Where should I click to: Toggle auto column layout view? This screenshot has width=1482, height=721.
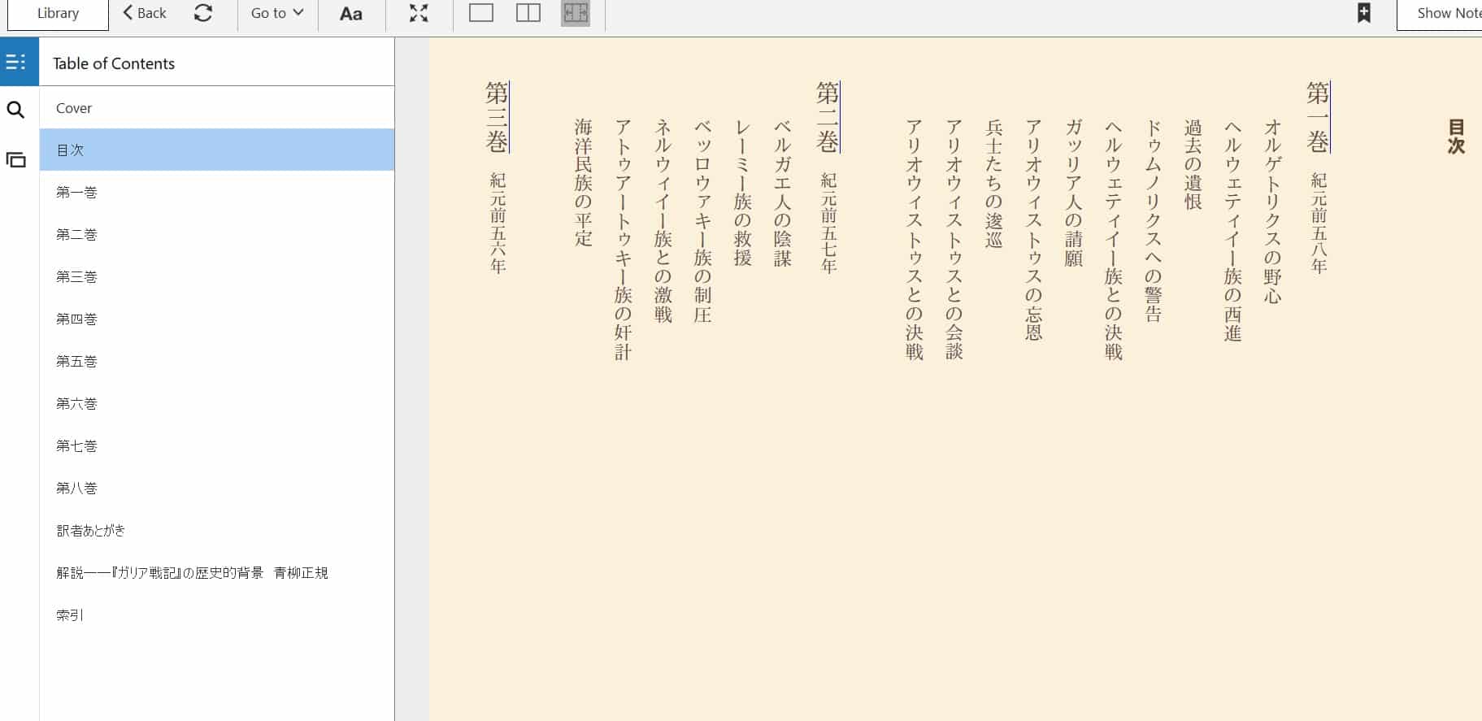576,14
